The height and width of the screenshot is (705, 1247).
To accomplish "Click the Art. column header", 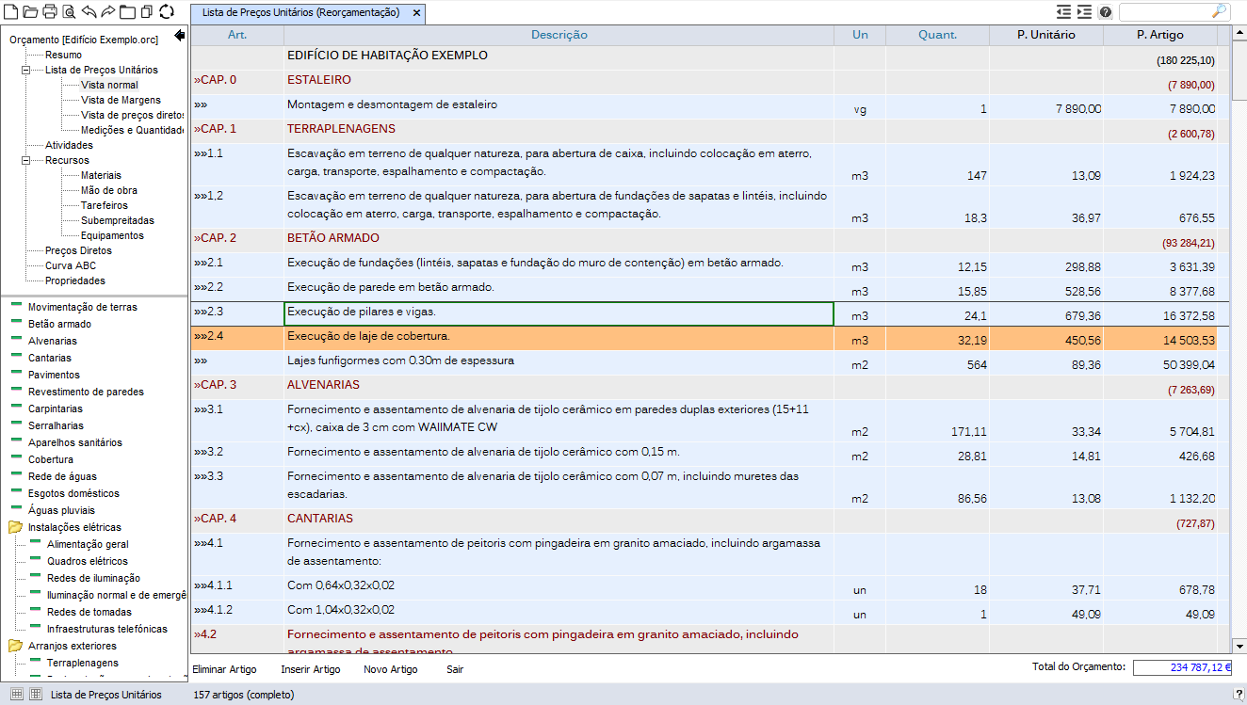I will [237, 35].
